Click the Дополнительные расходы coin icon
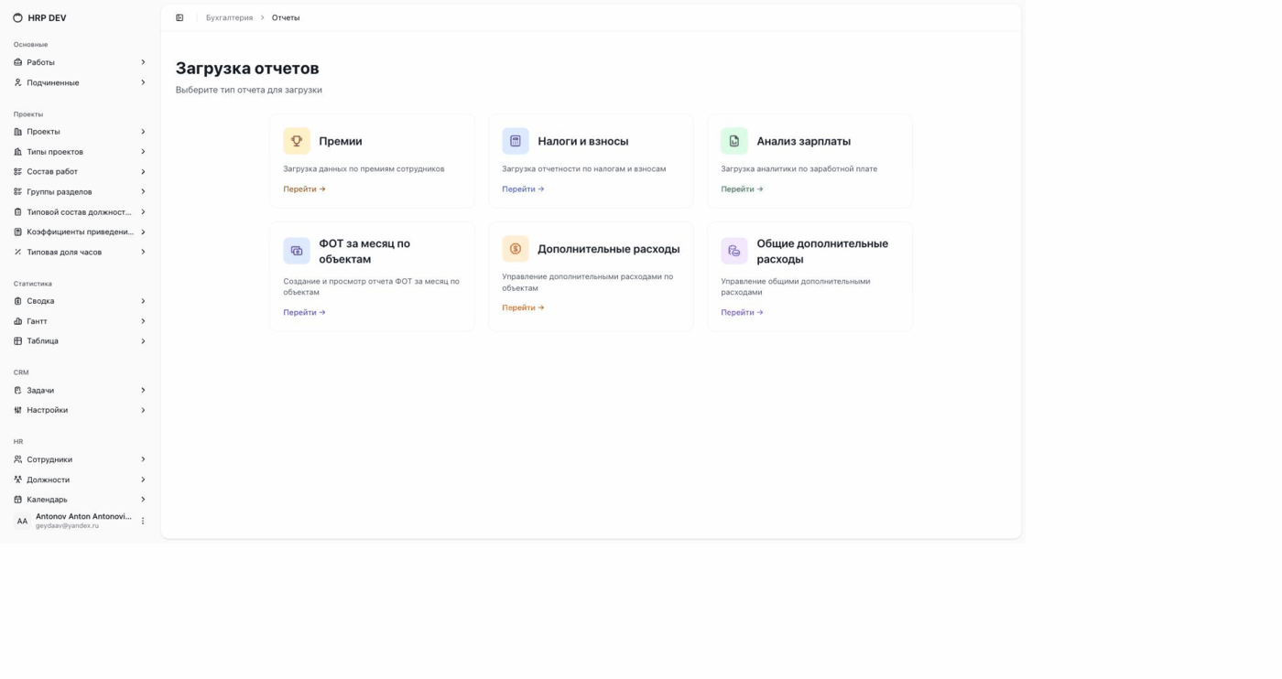 click(516, 249)
